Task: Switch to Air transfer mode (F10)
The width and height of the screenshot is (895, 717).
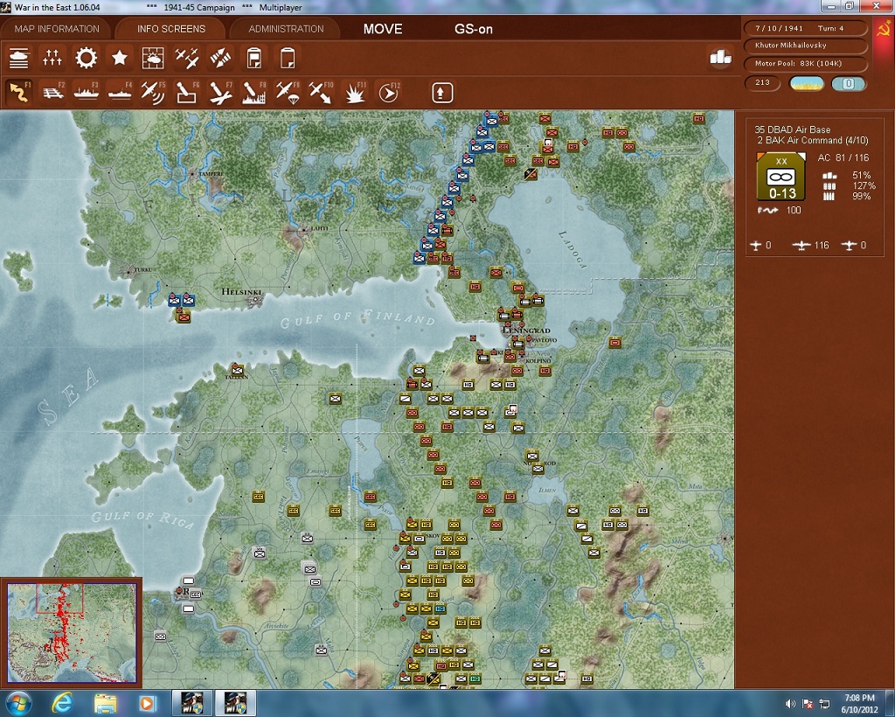Action: coord(321,93)
